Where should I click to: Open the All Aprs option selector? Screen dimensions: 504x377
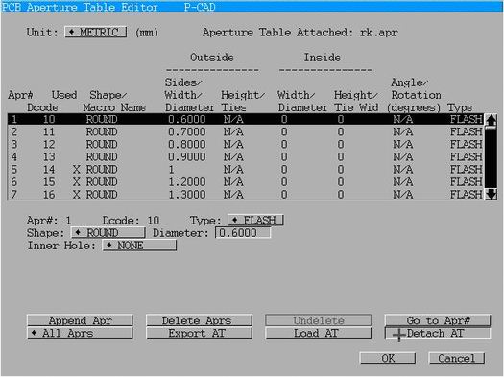80,333
